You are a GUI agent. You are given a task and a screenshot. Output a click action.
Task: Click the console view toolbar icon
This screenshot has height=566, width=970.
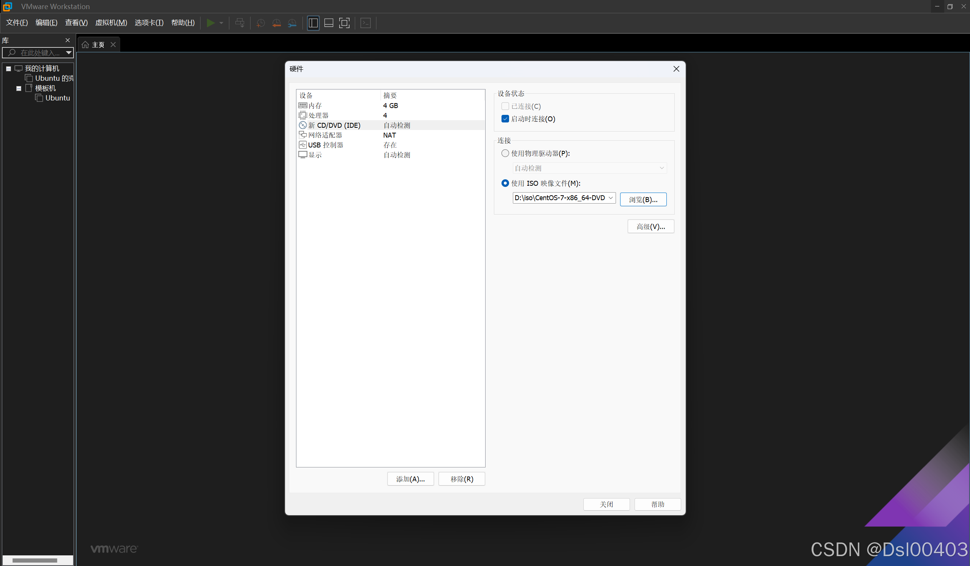(366, 23)
